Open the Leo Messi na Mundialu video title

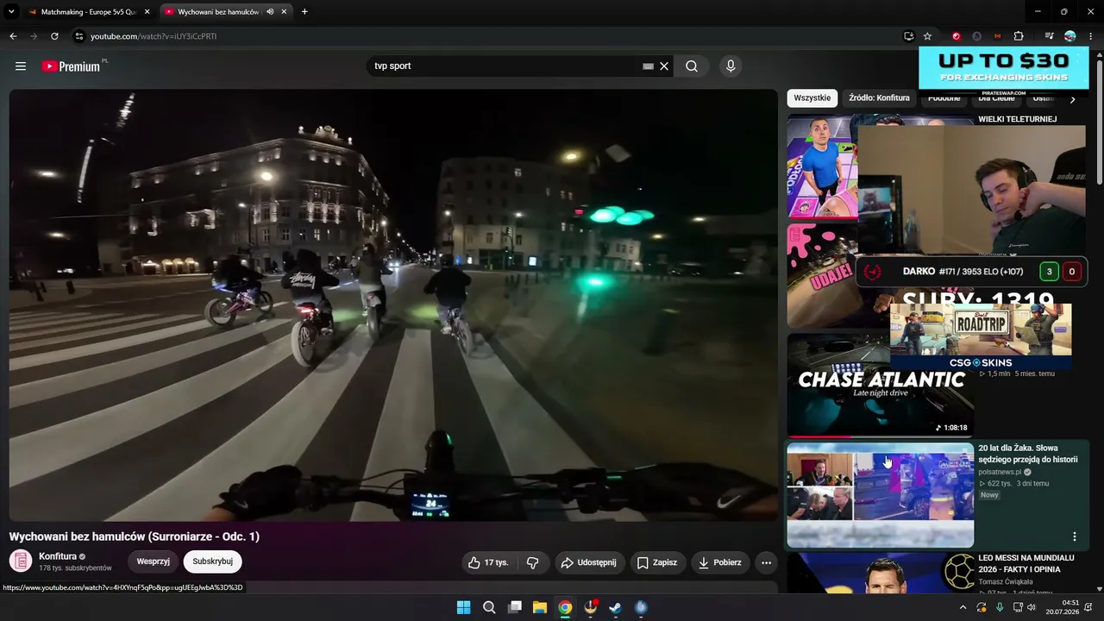[1026, 563]
